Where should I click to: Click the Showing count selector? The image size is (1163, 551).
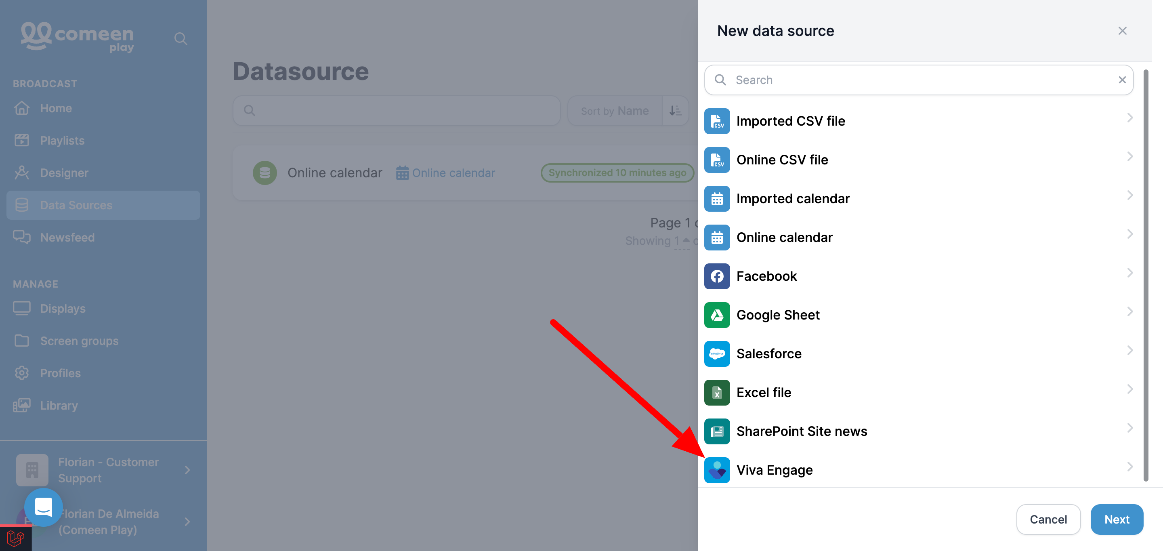click(681, 241)
